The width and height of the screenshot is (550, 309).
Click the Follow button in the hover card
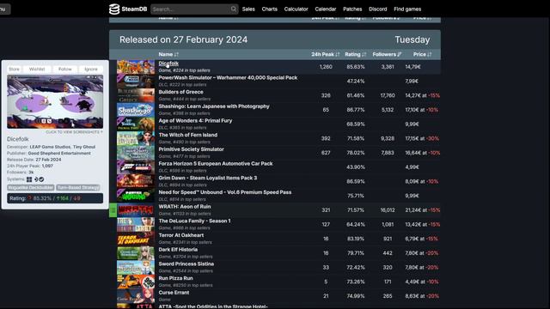[x=65, y=70]
